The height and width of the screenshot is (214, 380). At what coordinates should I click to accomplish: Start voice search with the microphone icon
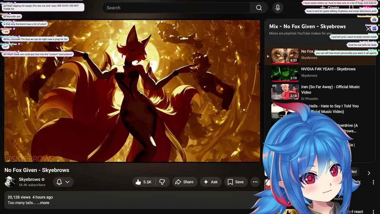pos(278,8)
